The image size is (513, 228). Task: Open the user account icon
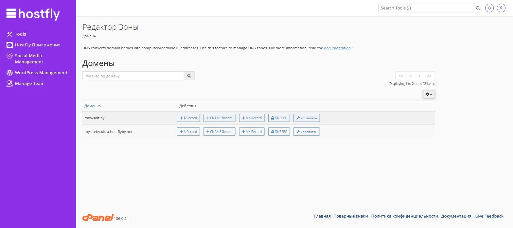pyautogui.click(x=501, y=8)
